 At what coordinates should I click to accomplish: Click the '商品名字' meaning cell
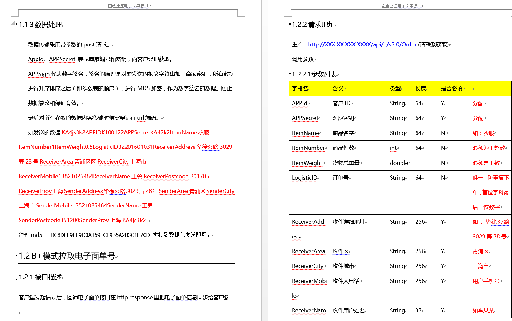point(359,133)
